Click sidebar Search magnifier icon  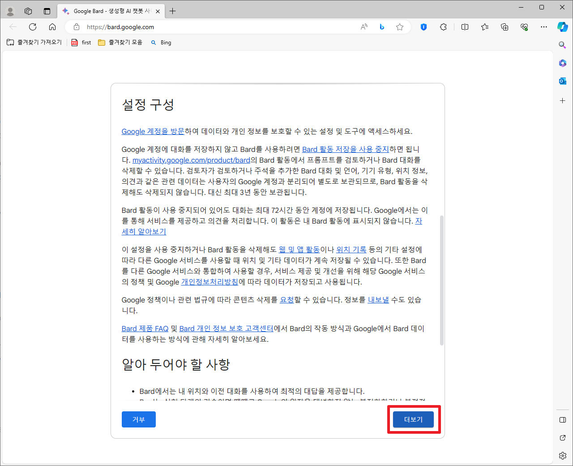tap(563, 45)
